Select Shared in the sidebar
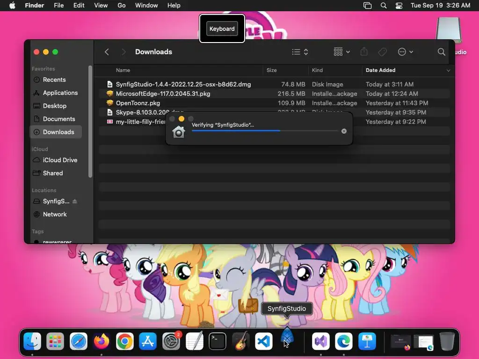Image resolution: width=479 pixels, height=359 pixels. click(x=56, y=173)
